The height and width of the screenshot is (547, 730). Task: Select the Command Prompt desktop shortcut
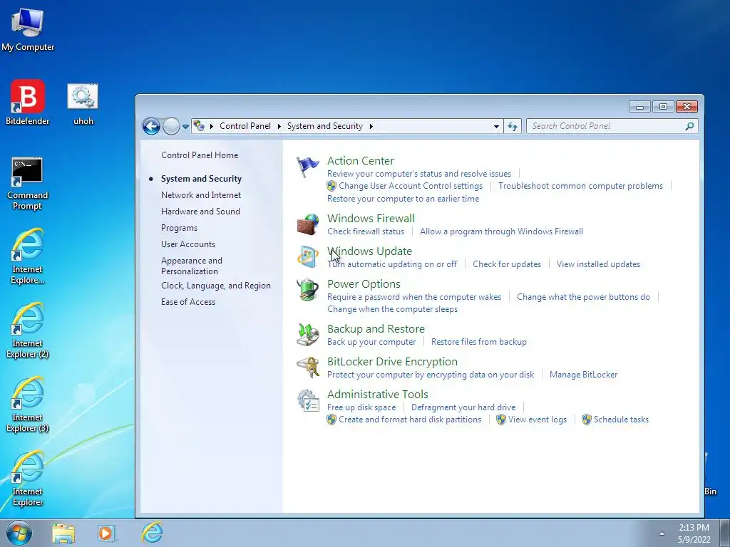coord(27,184)
